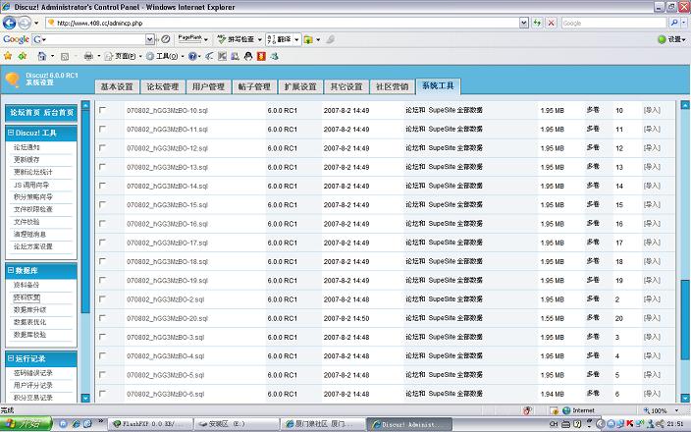The height and width of the screenshot is (432, 691).
Task: Click the QQ penguin toolbar icon
Action: [x=248, y=56]
